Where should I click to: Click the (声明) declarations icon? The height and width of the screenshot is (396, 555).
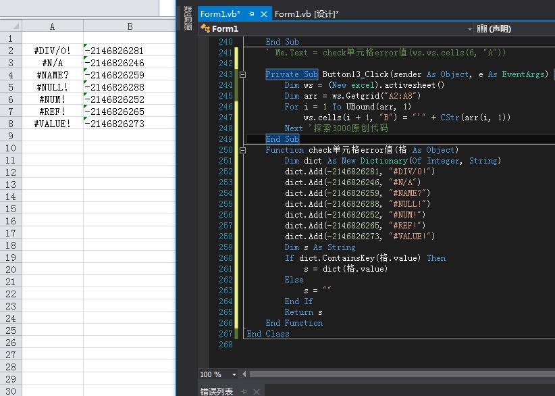pyautogui.click(x=481, y=29)
